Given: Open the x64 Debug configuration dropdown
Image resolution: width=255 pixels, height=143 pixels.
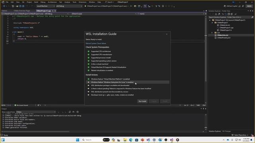Looking at the screenshot, I should 69,6.
